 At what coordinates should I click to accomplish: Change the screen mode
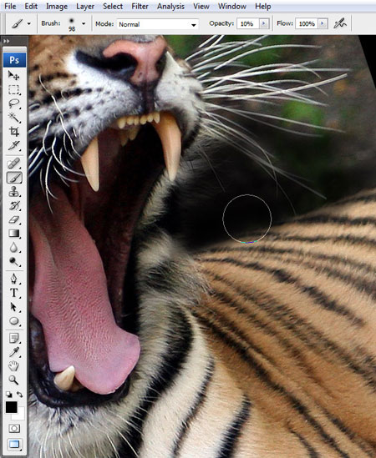tap(14, 445)
